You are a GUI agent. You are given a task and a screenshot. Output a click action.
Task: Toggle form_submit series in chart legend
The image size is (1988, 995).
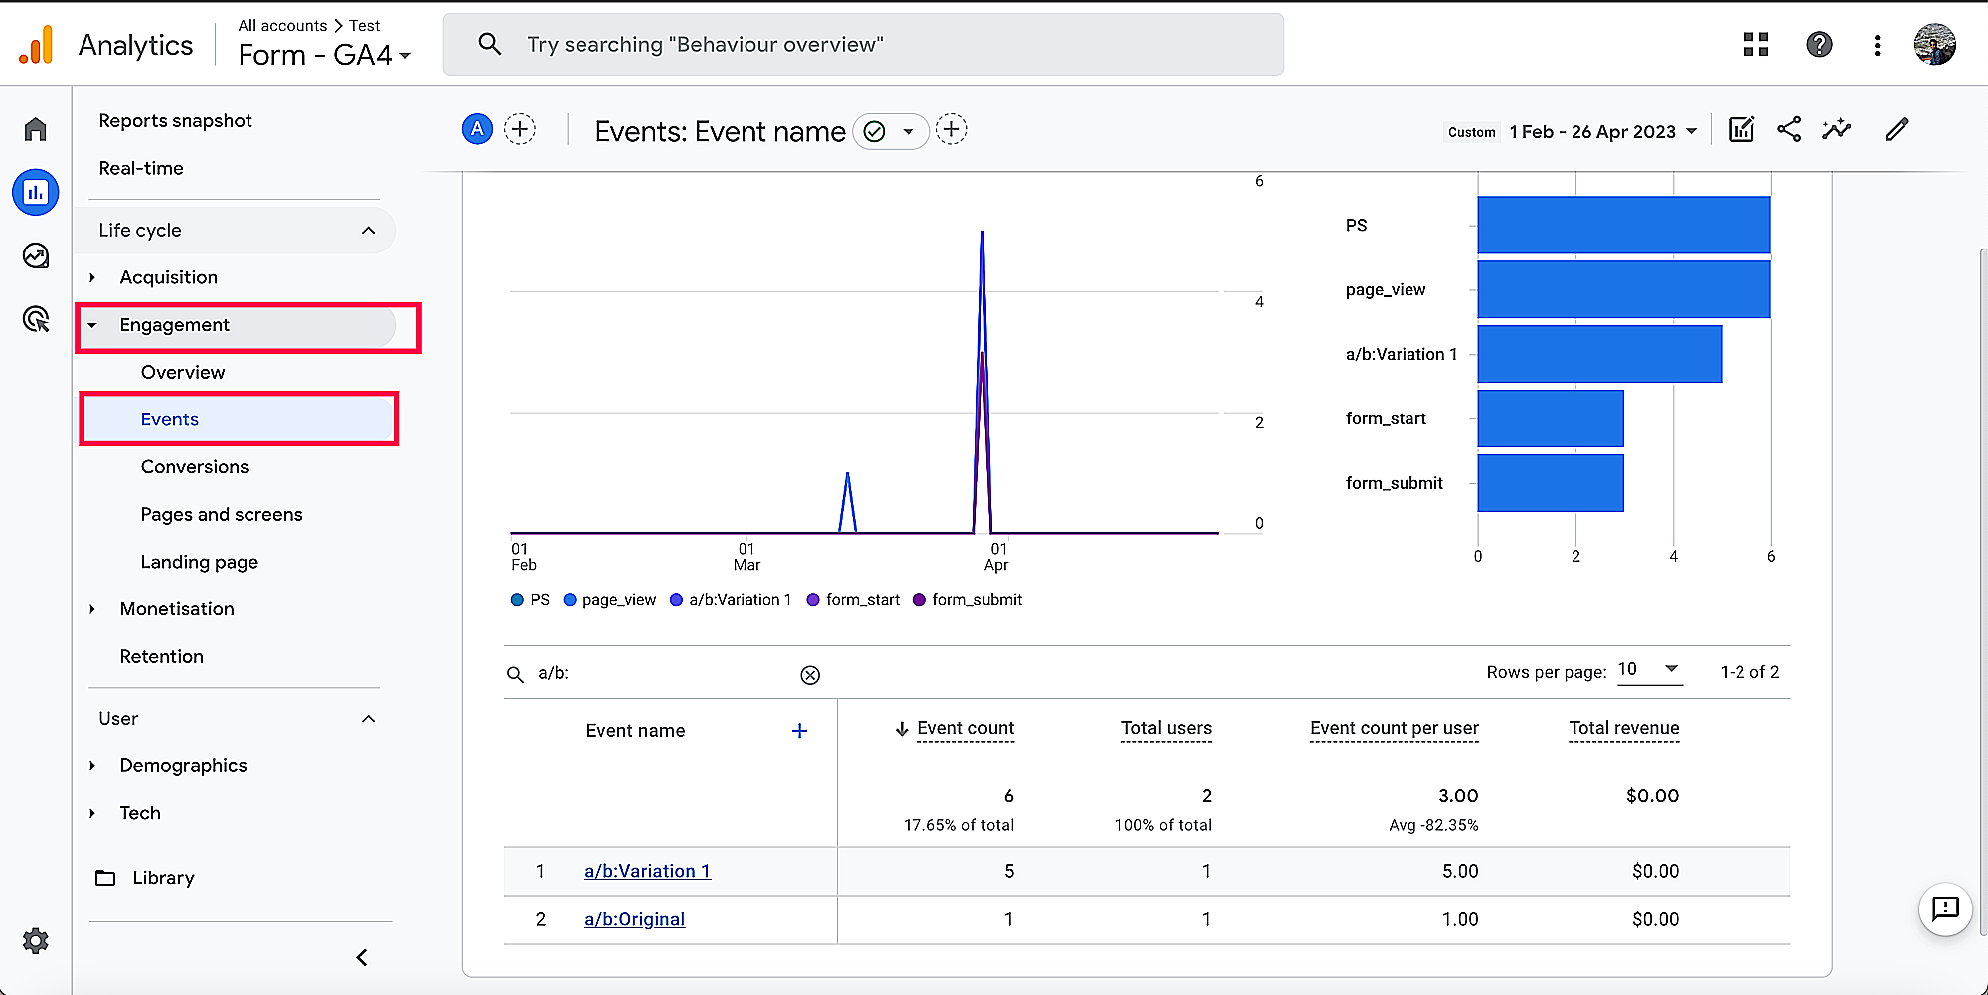pos(967,600)
